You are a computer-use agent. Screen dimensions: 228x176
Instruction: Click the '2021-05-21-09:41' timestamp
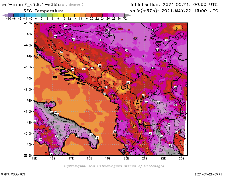208,174
